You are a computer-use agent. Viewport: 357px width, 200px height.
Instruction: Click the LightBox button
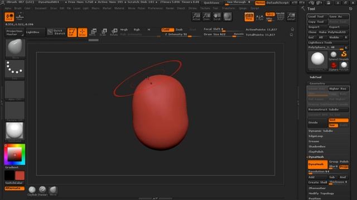click(35, 32)
